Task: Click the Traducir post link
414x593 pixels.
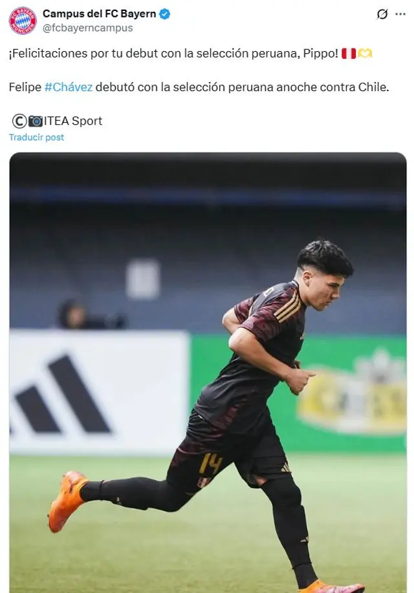Action: click(36, 137)
